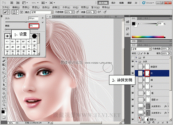Click the brush hardness 0% input field
This screenshot has height=125, width=173.
(34, 26)
